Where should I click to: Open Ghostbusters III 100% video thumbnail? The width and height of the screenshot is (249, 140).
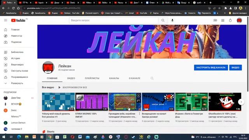225,102
